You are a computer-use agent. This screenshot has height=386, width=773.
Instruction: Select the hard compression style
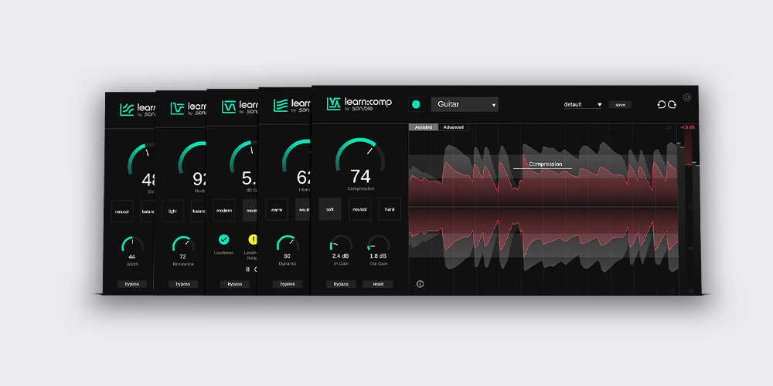(390, 208)
